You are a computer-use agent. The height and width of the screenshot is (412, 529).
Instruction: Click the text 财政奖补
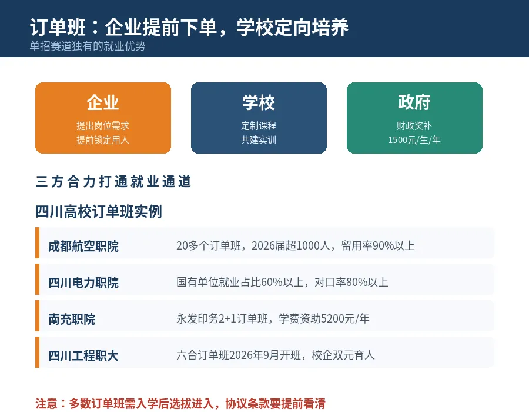coord(414,125)
